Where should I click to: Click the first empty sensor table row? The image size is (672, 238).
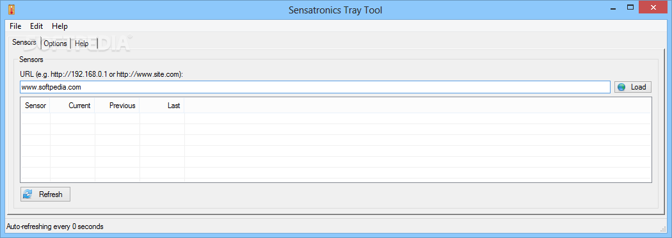coord(336,118)
